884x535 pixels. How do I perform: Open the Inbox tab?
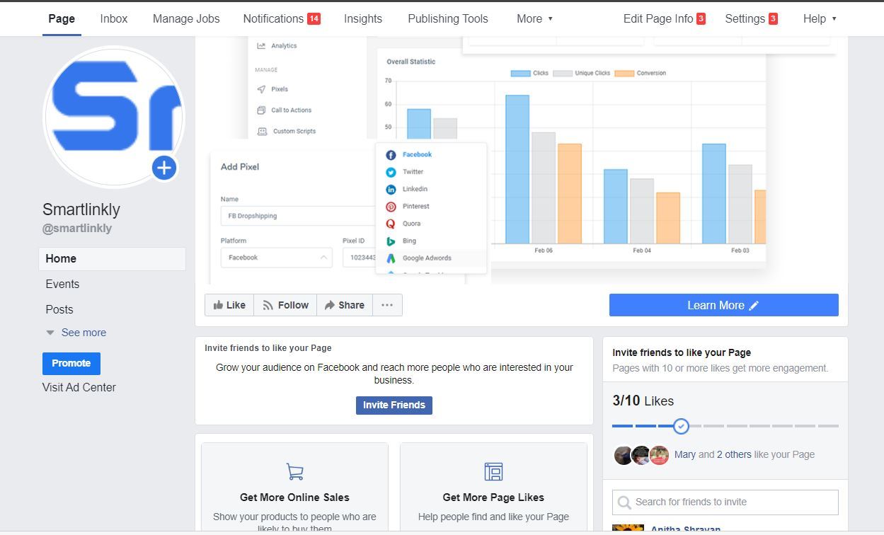point(114,19)
